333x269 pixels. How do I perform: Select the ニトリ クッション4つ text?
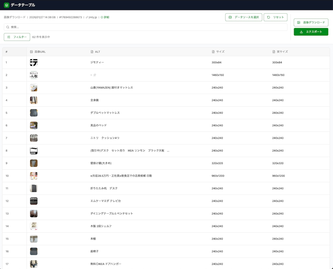pyautogui.click(x=105, y=138)
